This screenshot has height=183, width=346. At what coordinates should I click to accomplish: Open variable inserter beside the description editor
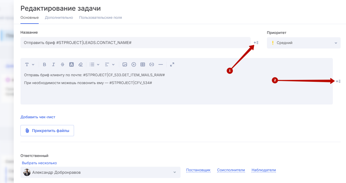click(338, 81)
